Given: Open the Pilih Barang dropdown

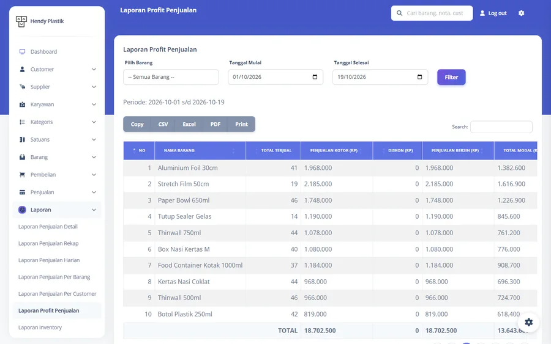Looking at the screenshot, I should 171,77.
